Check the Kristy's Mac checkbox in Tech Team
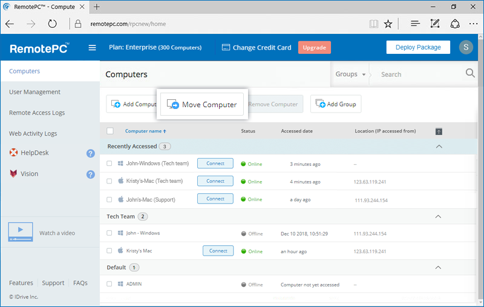484x307 pixels. [110, 251]
